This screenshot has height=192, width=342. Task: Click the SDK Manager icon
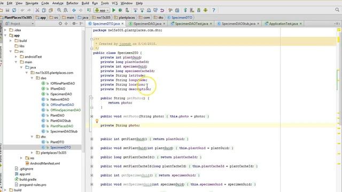pyautogui.click(x=199, y=10)
